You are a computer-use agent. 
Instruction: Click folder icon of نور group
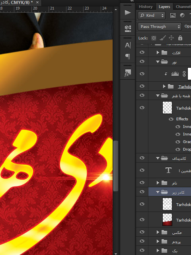coord(164,62)
